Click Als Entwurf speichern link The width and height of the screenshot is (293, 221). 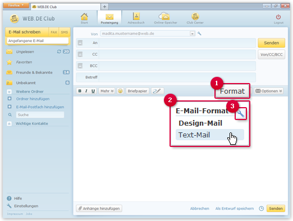235,208
